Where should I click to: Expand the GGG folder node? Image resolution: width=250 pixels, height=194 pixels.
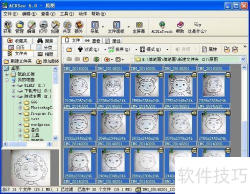pos(20,102)
